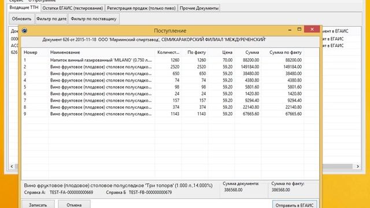Viewport: 370px width, 208px height.
Task: Open Регистрация продаж (только пиво) tab
Action: click(141, 8)
